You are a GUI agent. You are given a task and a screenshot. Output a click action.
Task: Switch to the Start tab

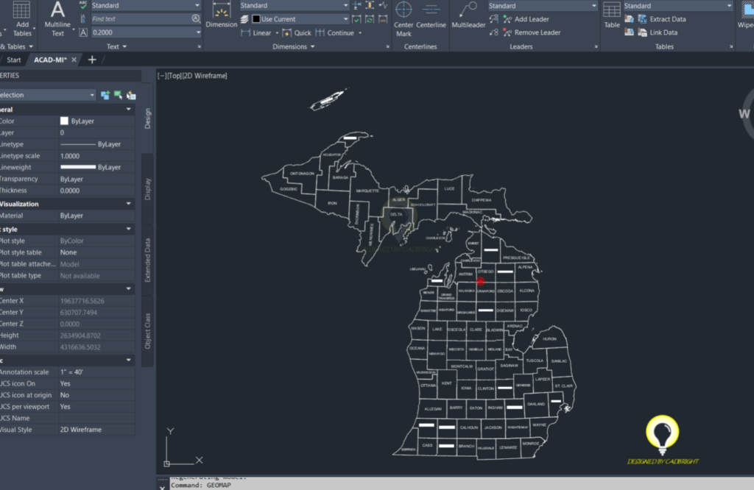click(x=13, y=60)
